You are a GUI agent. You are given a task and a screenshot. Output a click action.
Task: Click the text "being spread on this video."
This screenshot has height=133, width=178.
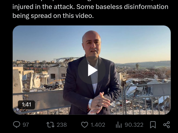(53, 15)
